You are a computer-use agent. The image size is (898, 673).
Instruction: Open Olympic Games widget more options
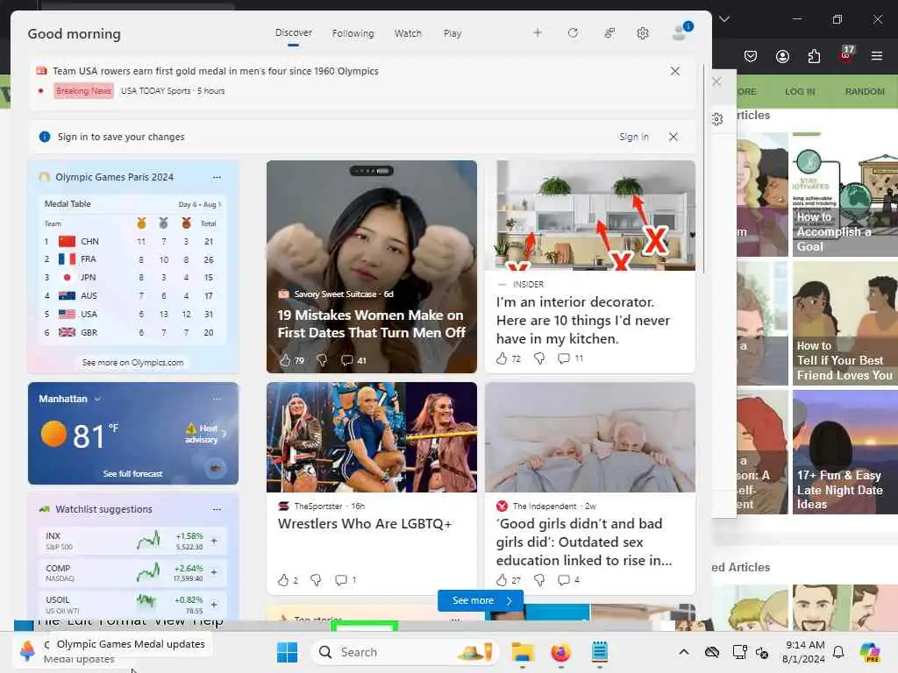(x=217, y=177)
